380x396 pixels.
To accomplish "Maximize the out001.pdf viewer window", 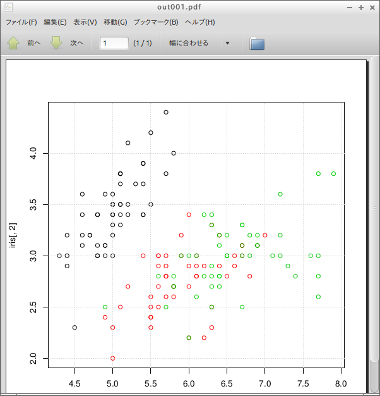I will tap(360, 8).
